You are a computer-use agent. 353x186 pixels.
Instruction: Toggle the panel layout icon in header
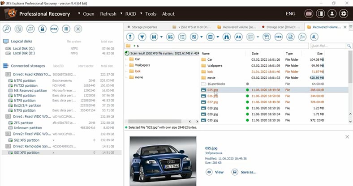[x=320, y=14]
